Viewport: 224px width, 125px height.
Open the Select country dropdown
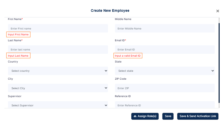coord(58,71)
